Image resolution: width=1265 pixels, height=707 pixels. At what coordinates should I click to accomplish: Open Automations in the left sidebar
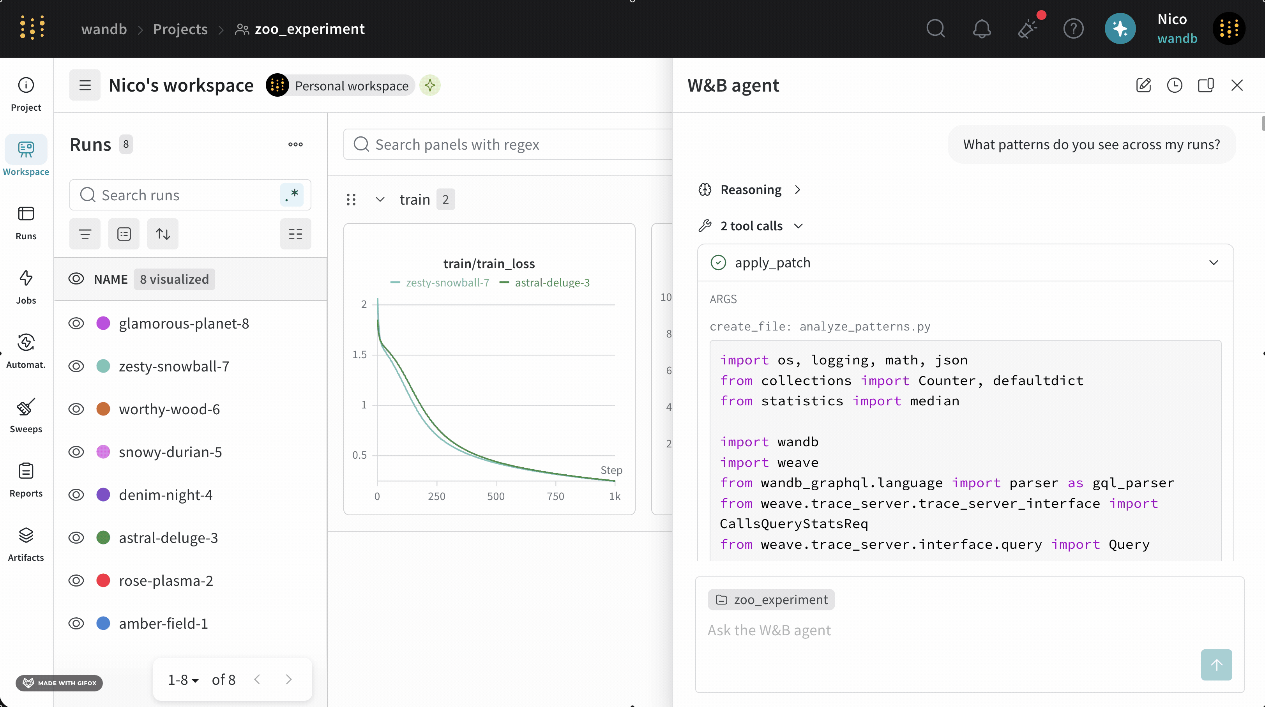tap(26, 352)
